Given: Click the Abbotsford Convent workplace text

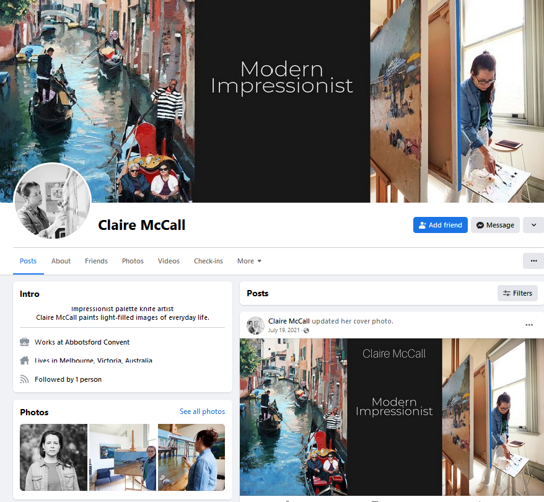Looking at the screenshot, I should pyautogui.click(x=97, y=342).
